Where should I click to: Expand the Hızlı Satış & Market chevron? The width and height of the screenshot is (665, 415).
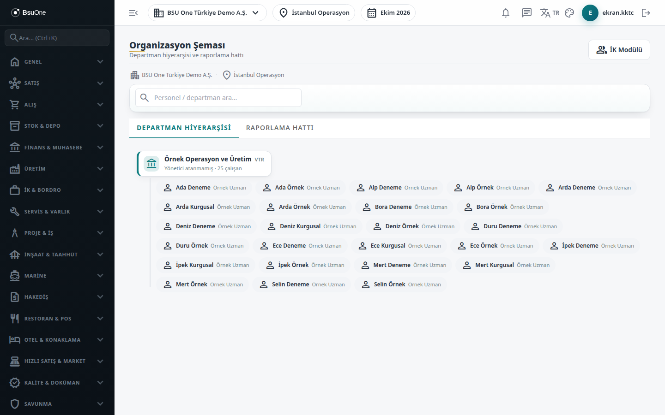[x=100, y=361]
